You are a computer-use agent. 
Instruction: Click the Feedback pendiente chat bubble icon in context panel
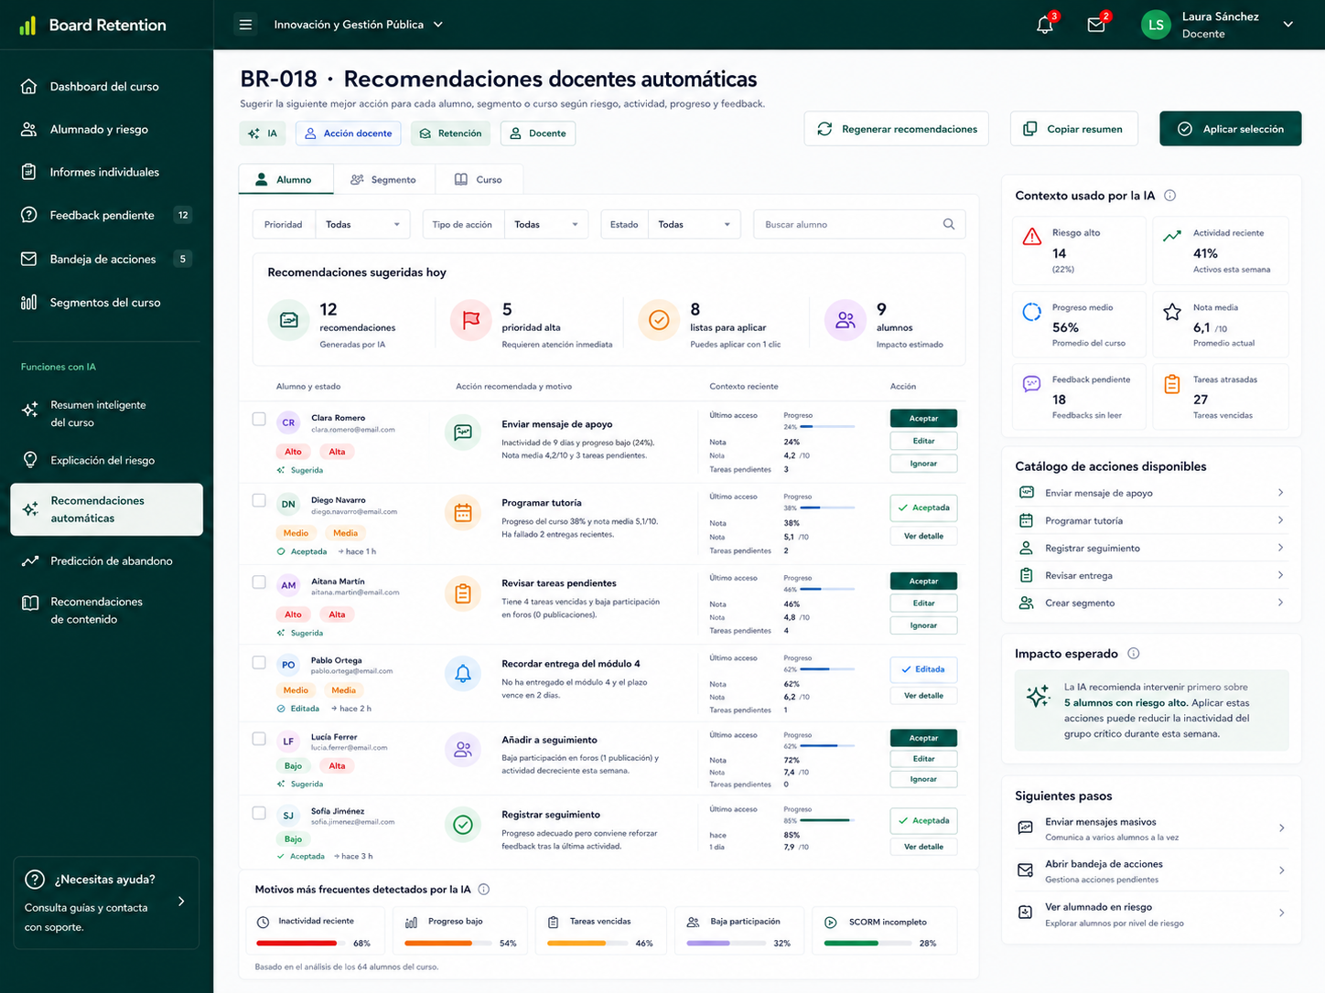click(1032, 384)
